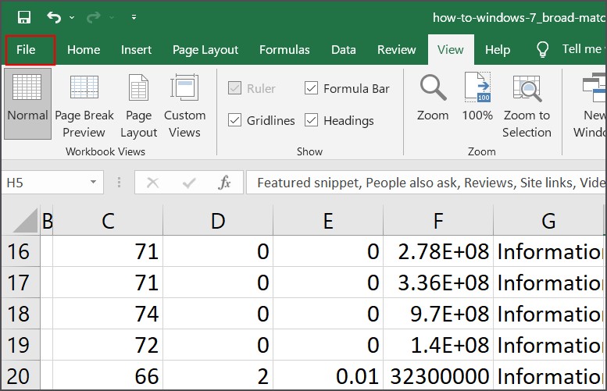Open the File tab
Image resolution: width=607 pixels, height=391 pixels.
tap(26, 49)
